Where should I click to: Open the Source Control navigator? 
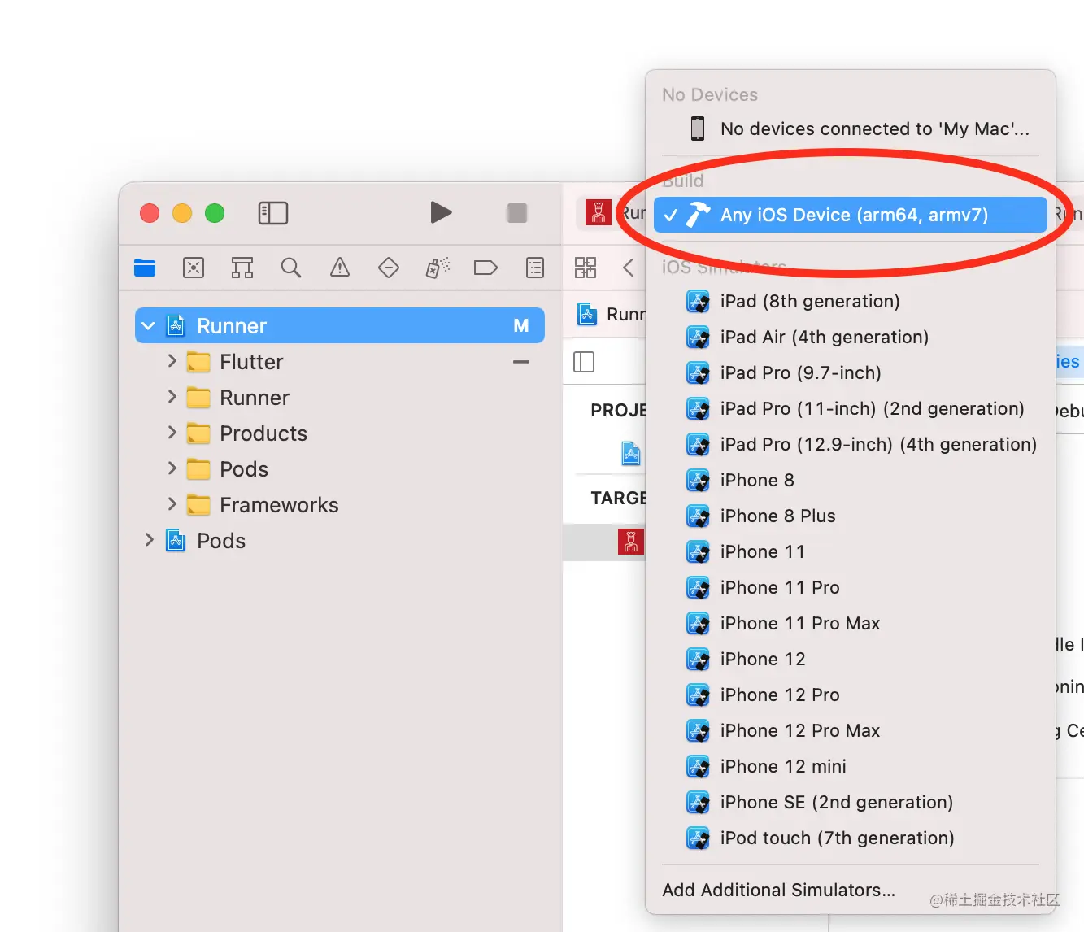point(194,268)
